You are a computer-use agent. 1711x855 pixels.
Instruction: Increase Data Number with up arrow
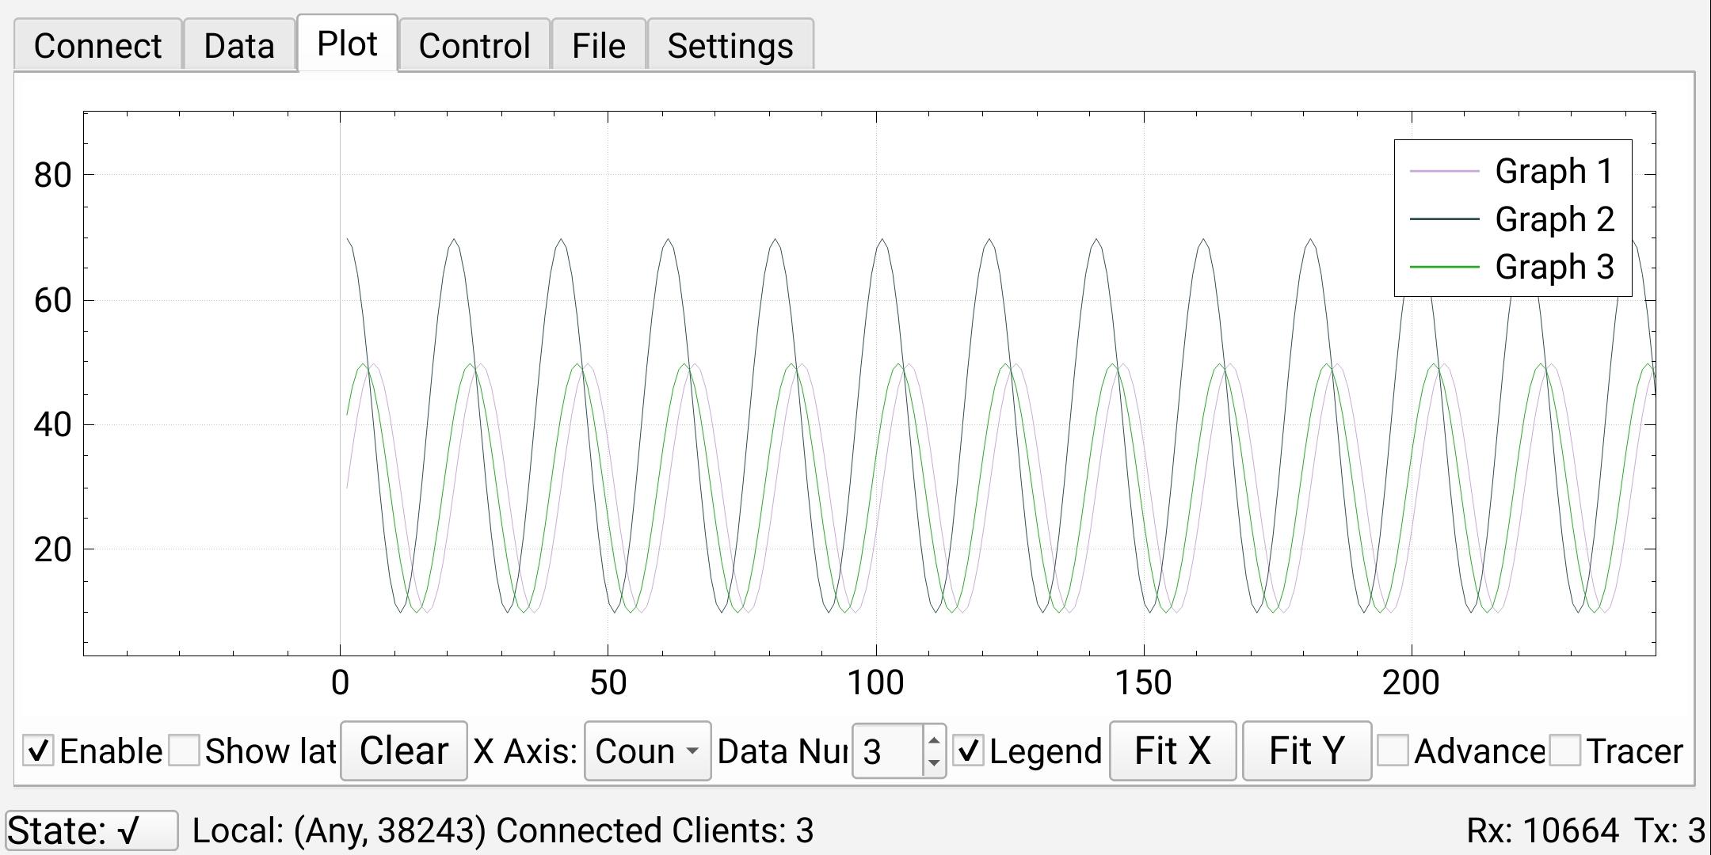(x=934, y=741)
